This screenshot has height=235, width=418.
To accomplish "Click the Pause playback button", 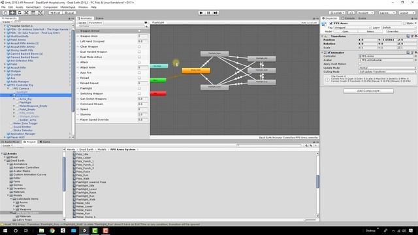I will click(208, 13).
